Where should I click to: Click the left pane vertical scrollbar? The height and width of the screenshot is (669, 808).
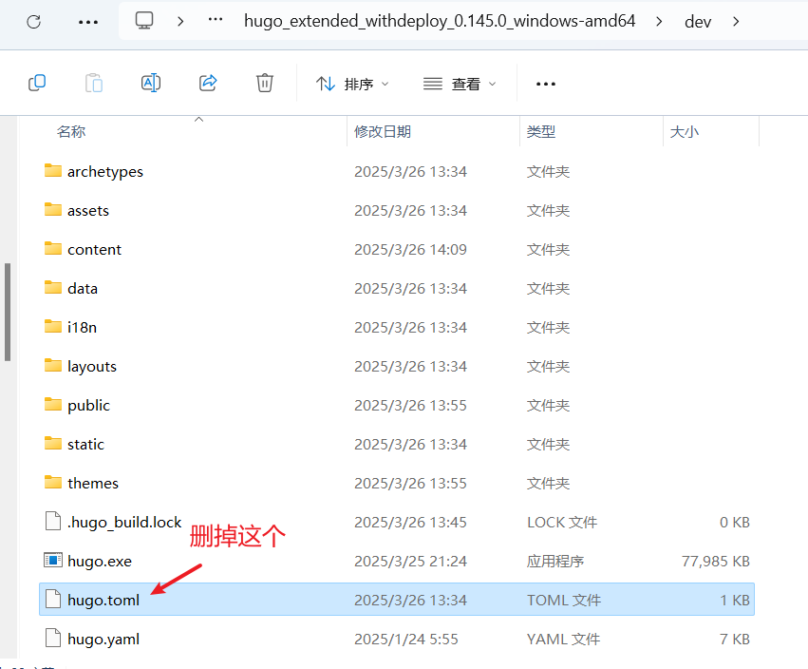tap(8, 313)
